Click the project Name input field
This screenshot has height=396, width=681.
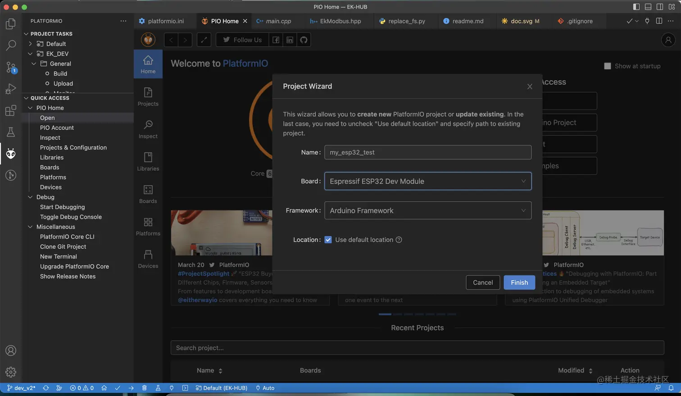pyautogui.click(x=427, y=152)
